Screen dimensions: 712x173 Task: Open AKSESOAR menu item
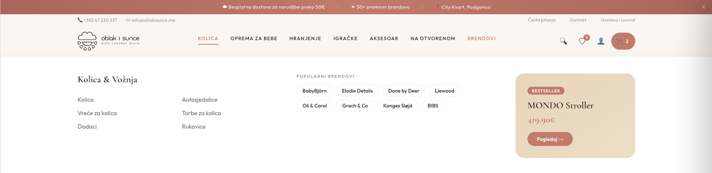(x=384, y=39)
